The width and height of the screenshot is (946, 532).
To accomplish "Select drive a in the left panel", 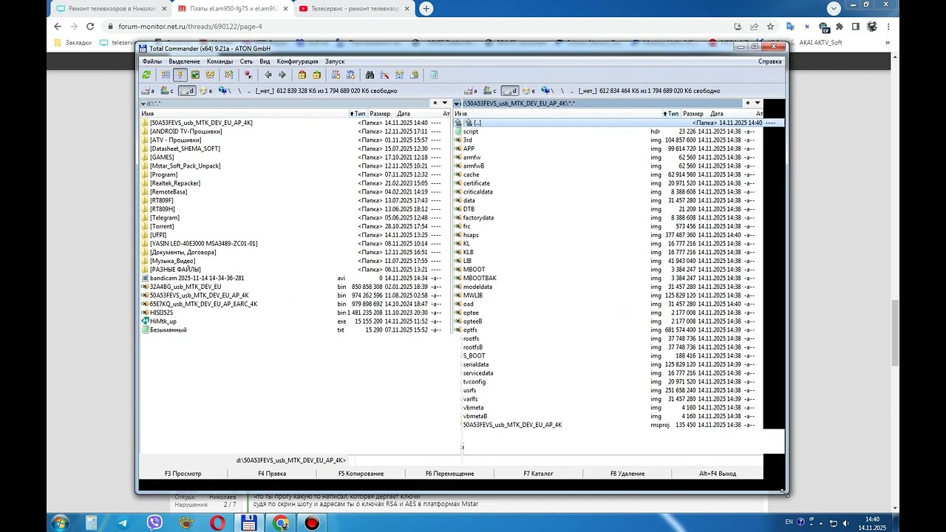I will pyautogui.click(x=148, y=91).
